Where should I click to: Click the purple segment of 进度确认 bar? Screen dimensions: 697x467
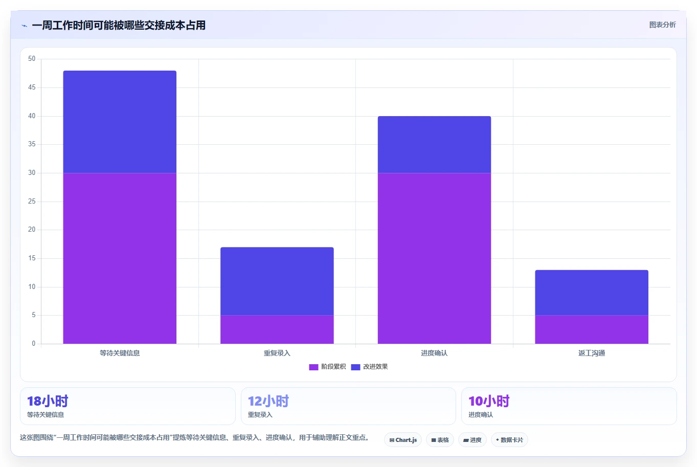434,258
